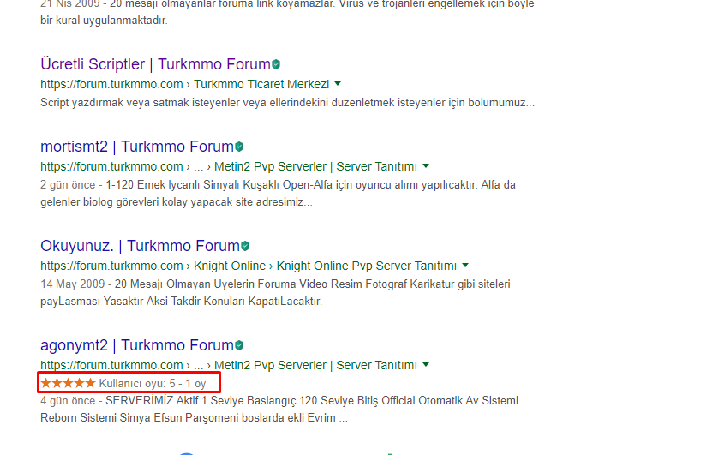
Task: Open the Ücretli Scriptler | Turkmmo Forum result
Action: [156, 64]
